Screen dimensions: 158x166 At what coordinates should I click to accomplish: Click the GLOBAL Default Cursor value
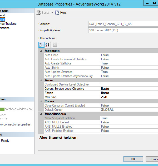click(x=107, y=110)
